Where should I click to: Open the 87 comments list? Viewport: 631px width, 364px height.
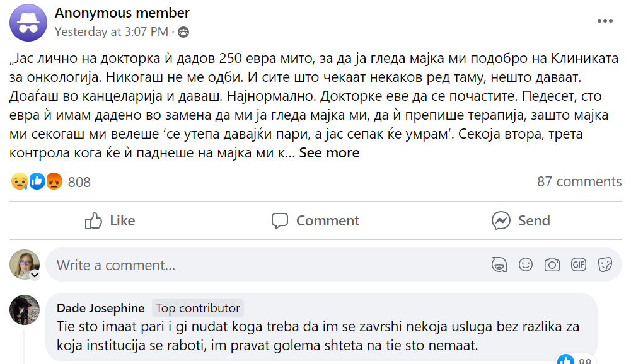(579, 182)
